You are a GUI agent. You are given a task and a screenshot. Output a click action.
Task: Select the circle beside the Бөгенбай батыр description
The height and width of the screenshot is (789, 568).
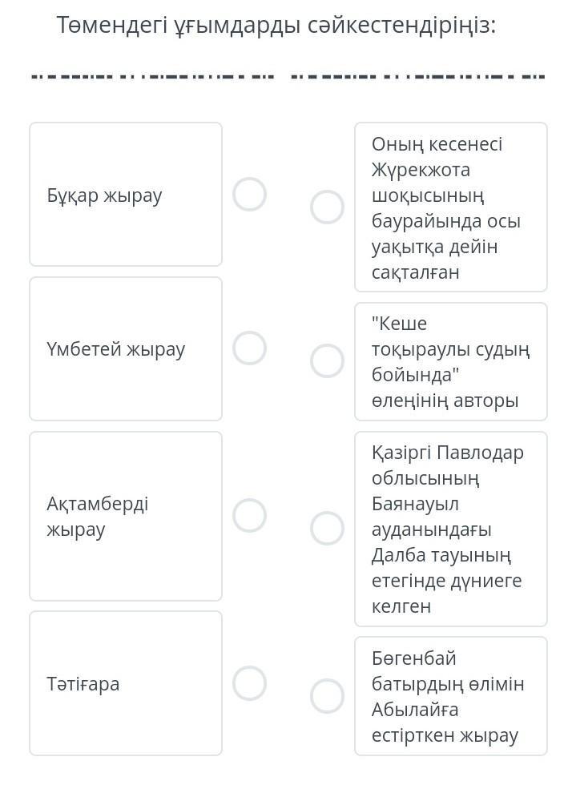tap(327, 696)
